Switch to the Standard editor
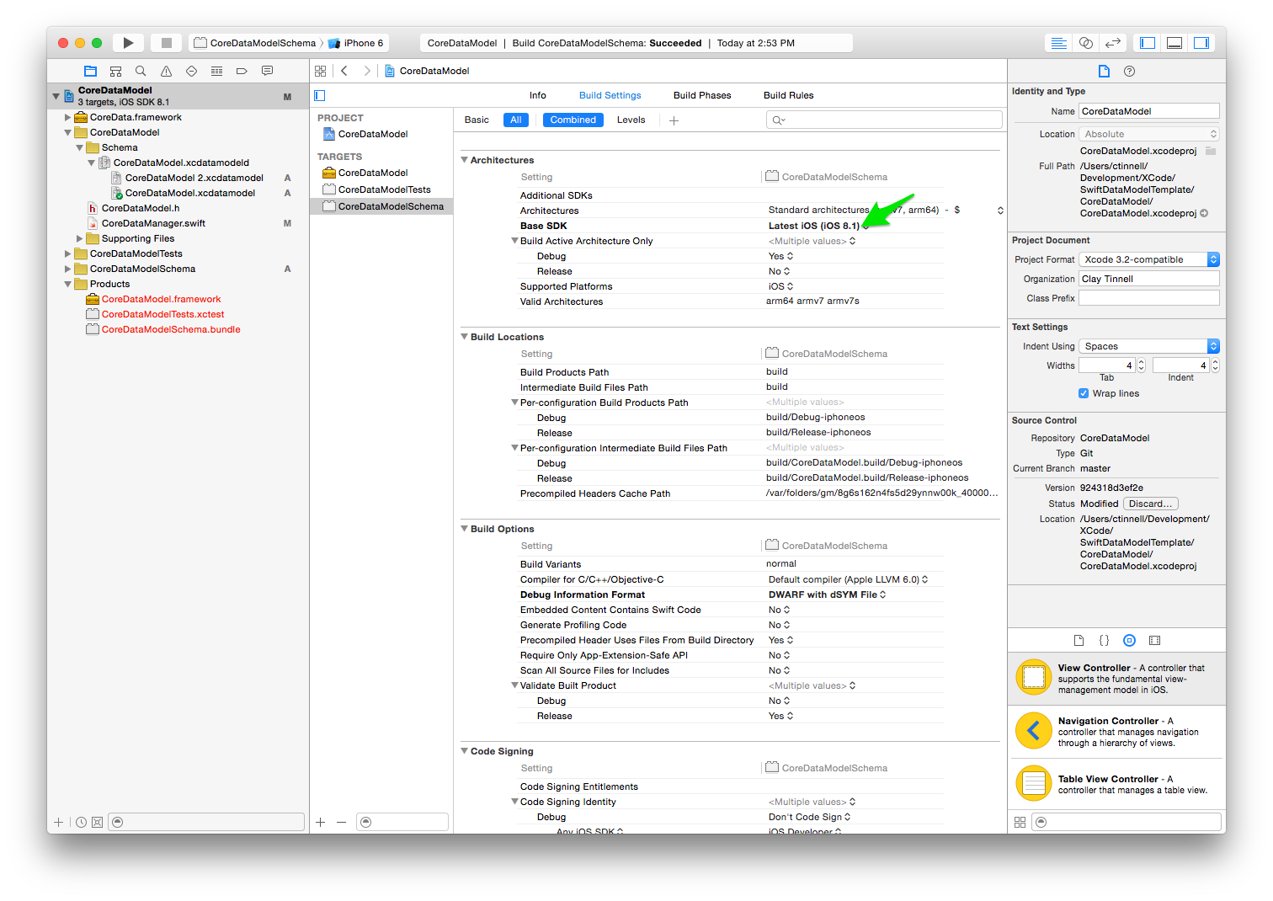 click(1059, 43)
